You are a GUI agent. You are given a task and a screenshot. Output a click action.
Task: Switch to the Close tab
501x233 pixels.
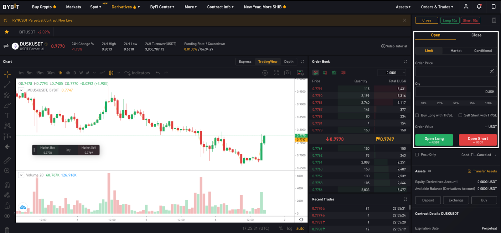(x=477, y=35)
